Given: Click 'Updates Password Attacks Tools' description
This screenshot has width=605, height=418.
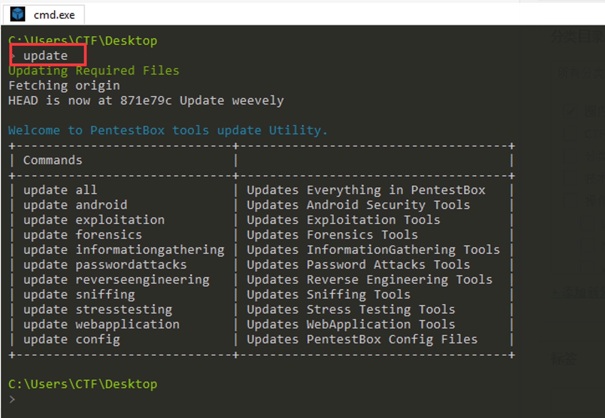Looking at the screenshot, I should pyautogui.click(x=358, y=265).
